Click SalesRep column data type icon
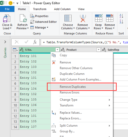 click(104, 50)
